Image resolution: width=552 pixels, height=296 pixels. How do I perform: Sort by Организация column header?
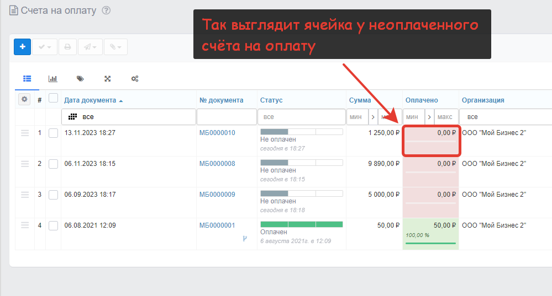click(x=482, y=100)
